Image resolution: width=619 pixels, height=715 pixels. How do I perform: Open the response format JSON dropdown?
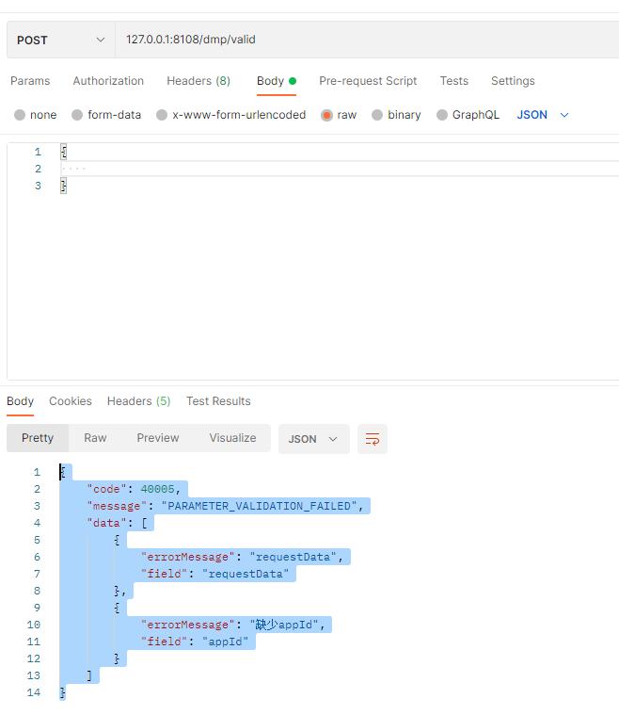(x=314, y=439)
